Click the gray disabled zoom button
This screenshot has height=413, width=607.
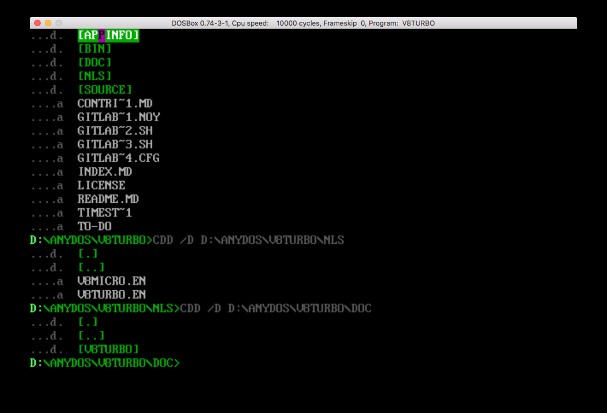59,23
